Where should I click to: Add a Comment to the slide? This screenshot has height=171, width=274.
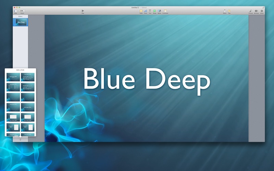[x=165, y=11]
